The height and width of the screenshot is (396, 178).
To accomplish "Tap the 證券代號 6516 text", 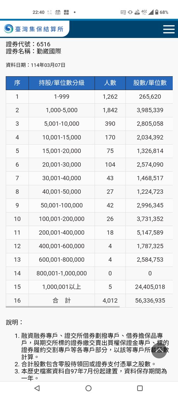I will (28, 44).
